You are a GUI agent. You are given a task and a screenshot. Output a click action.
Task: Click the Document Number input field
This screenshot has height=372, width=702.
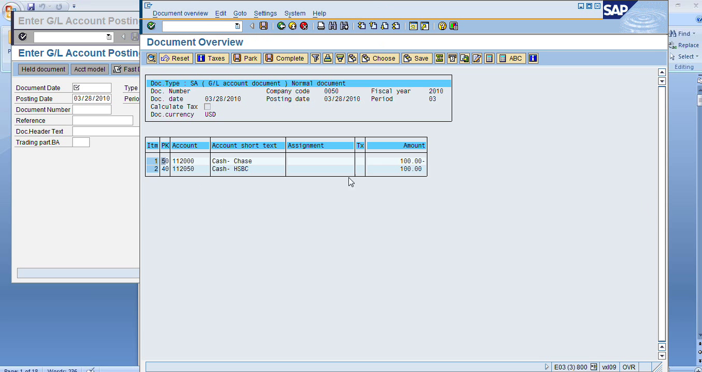pyautogui.click(x=92, y=109)
